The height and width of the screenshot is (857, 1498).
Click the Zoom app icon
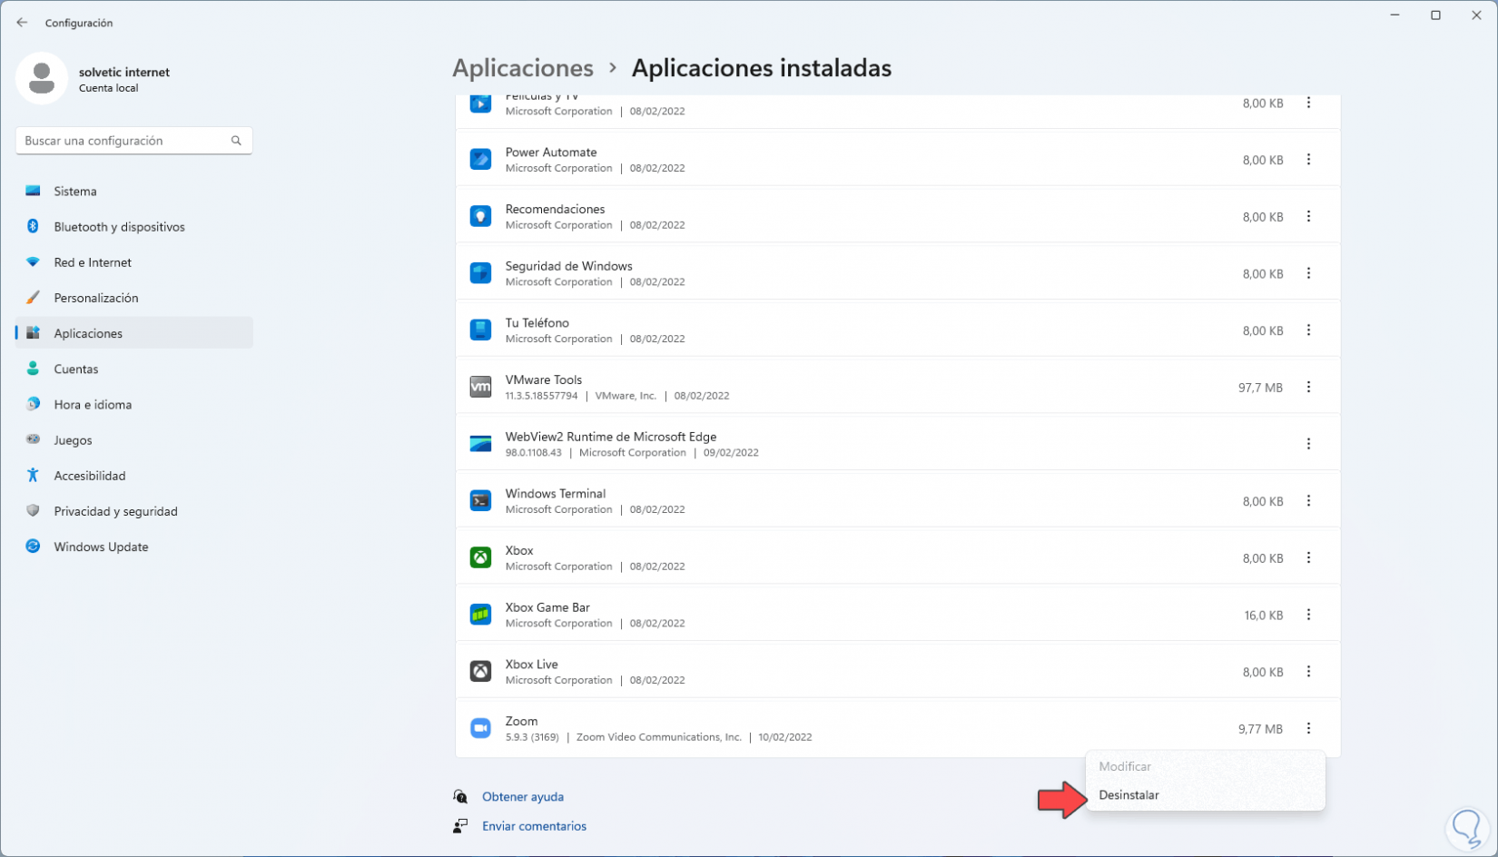[x=480, y=728]
